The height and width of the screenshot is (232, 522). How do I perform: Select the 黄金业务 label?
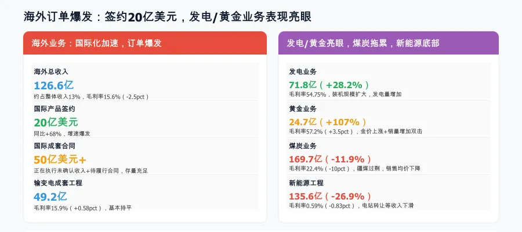click(303, 109)
